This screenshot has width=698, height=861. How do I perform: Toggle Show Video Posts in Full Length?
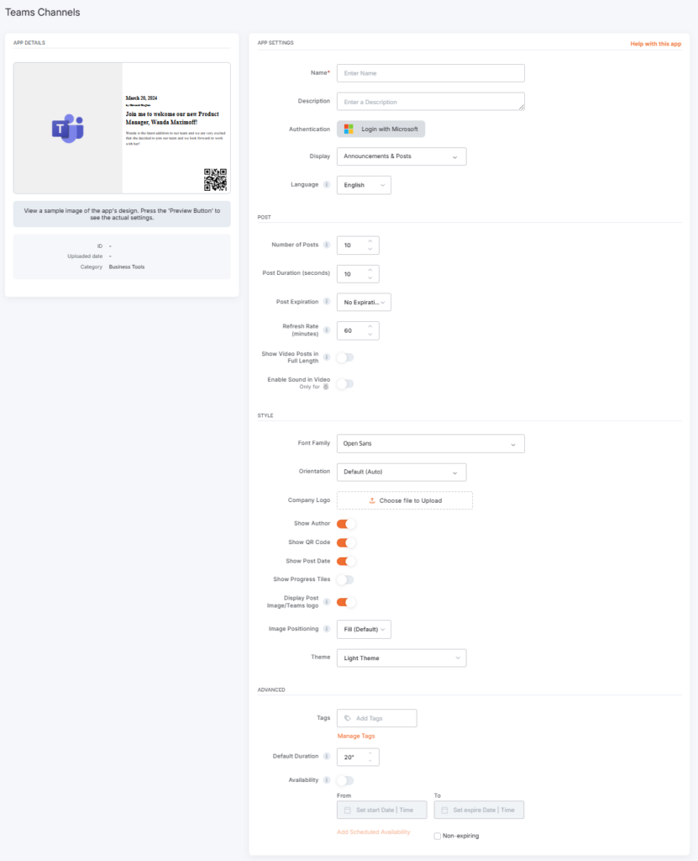[344, 357]
